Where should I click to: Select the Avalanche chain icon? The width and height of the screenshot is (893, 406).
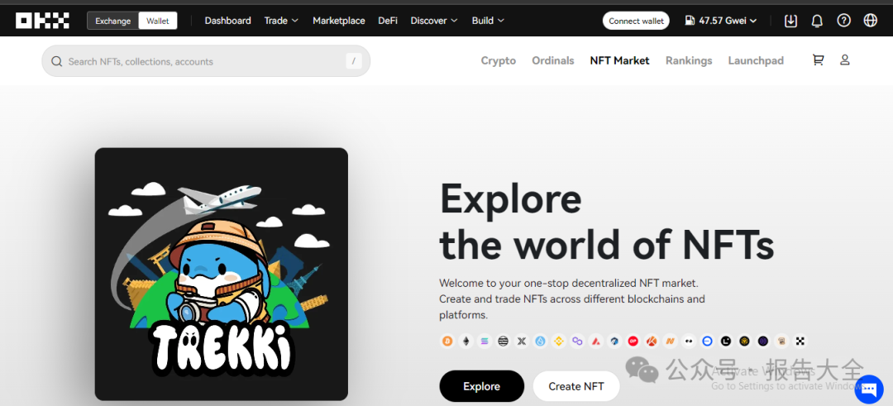click(595, 341)
